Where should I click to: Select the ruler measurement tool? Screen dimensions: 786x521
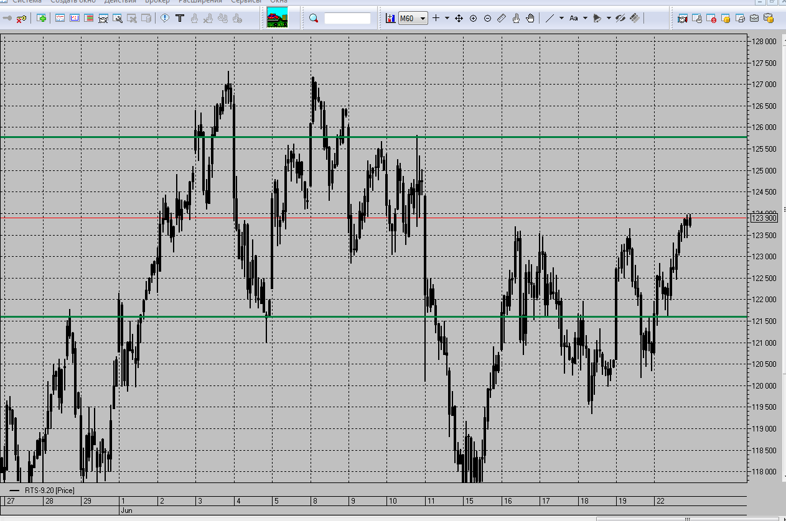[x=502, y=19]
